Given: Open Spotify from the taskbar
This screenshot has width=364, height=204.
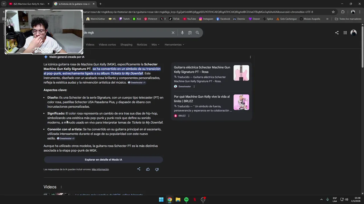Looking at the screenshot, I should 186,199.
